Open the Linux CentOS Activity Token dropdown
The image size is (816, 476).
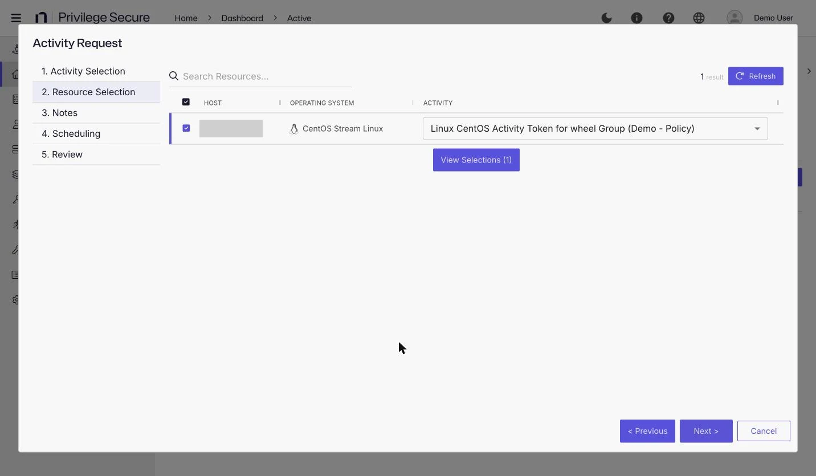595,128
